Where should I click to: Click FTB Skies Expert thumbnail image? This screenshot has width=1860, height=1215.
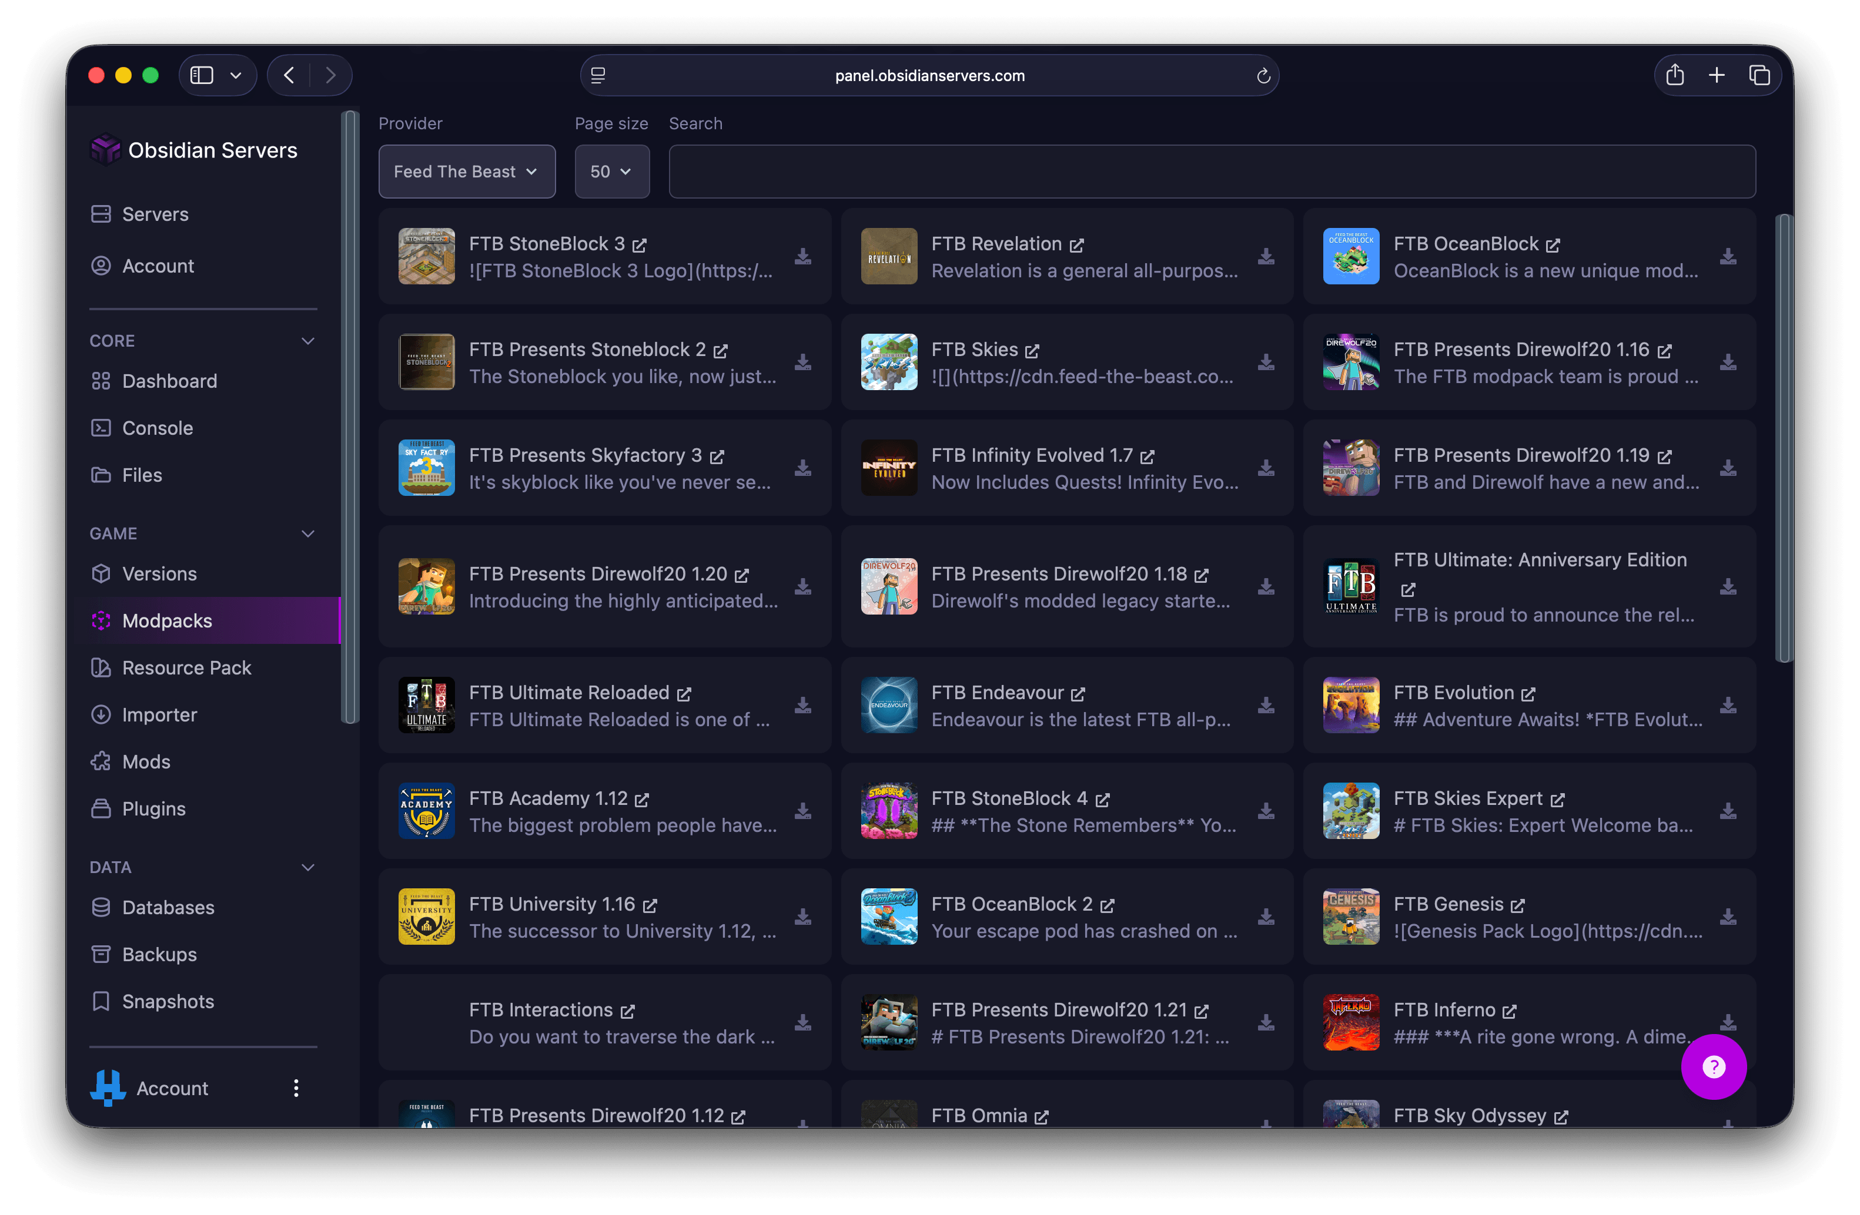(x=1350, y=811)
